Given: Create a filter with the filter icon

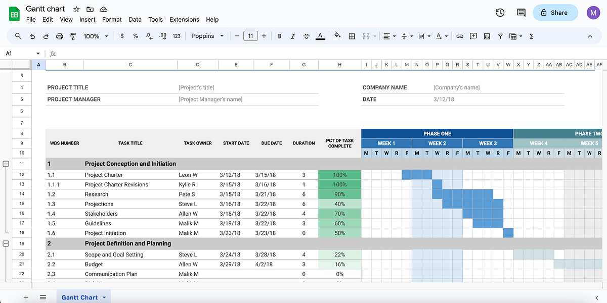Looking at the screenshot, I should tap(499, 36).
